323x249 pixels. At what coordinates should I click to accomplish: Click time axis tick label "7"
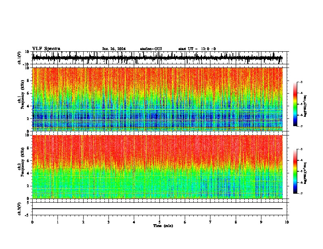click(210, 222)
